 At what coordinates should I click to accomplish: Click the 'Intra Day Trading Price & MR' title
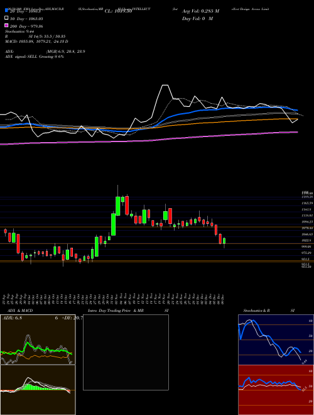[x=116, y=311]
